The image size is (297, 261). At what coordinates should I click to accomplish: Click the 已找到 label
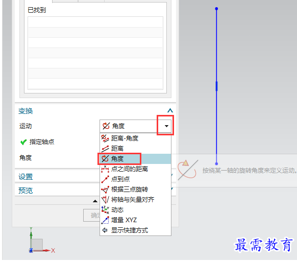37,10
